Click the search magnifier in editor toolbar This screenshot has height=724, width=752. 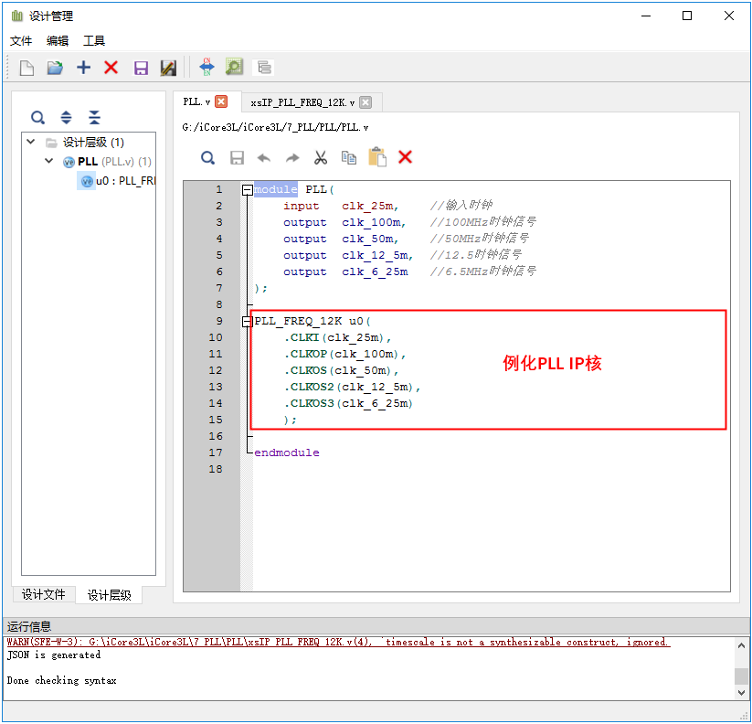click(208, 157)
